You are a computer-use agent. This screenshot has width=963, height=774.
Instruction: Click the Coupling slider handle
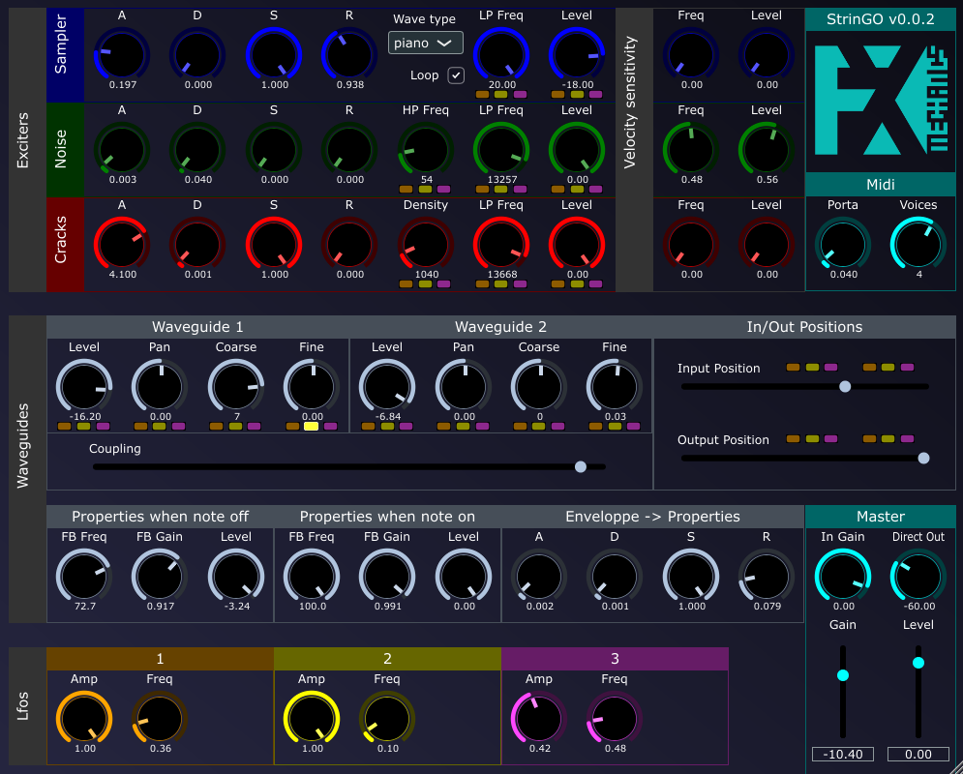581,466
